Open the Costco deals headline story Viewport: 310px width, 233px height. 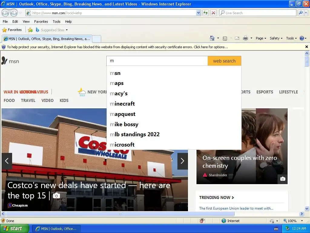pyautogui.click(x=89, y=190)
